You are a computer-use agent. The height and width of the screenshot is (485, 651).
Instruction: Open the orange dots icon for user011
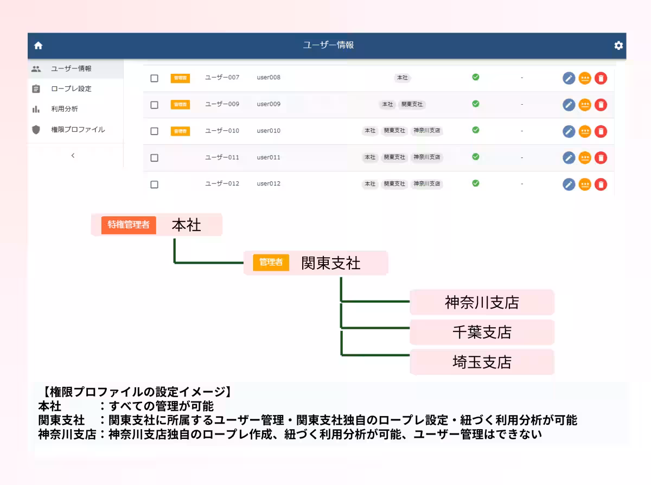(x=585, y=158)
